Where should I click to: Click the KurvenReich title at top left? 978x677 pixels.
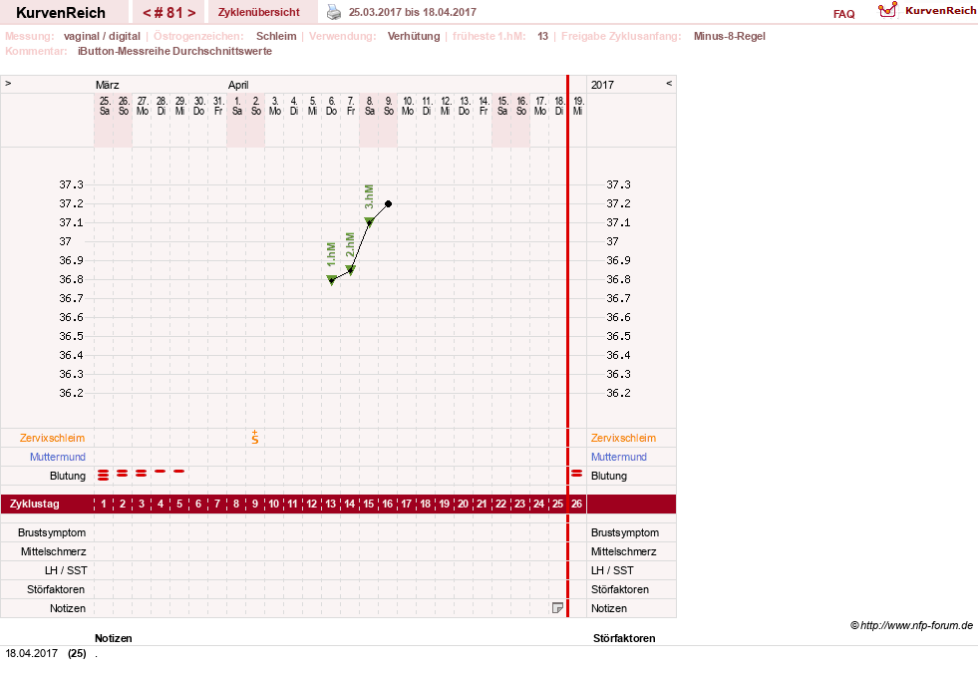coord(61,13)
